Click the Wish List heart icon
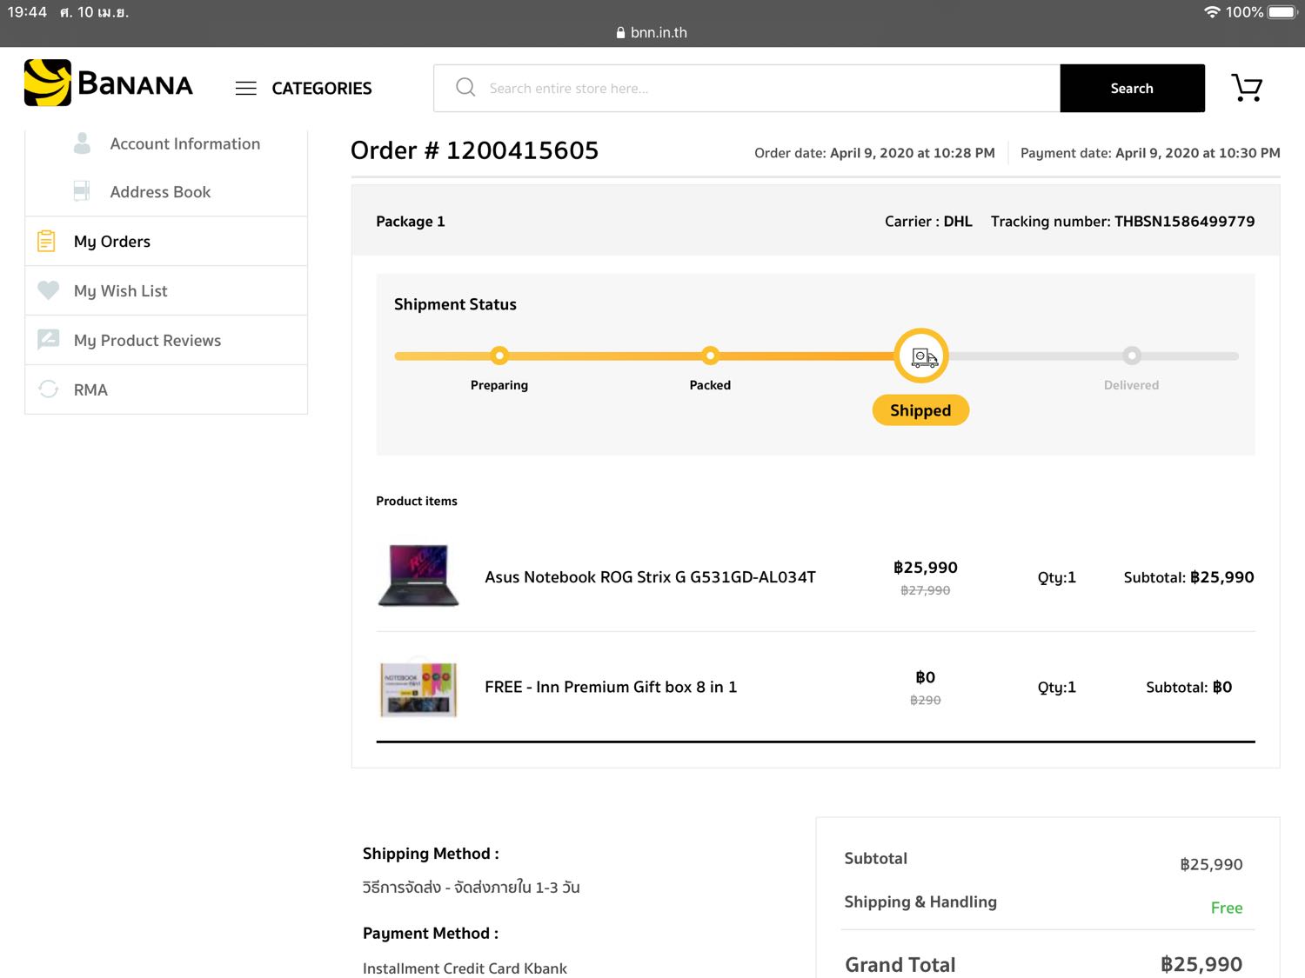1305x978 pixels. (x=49, y=289)
